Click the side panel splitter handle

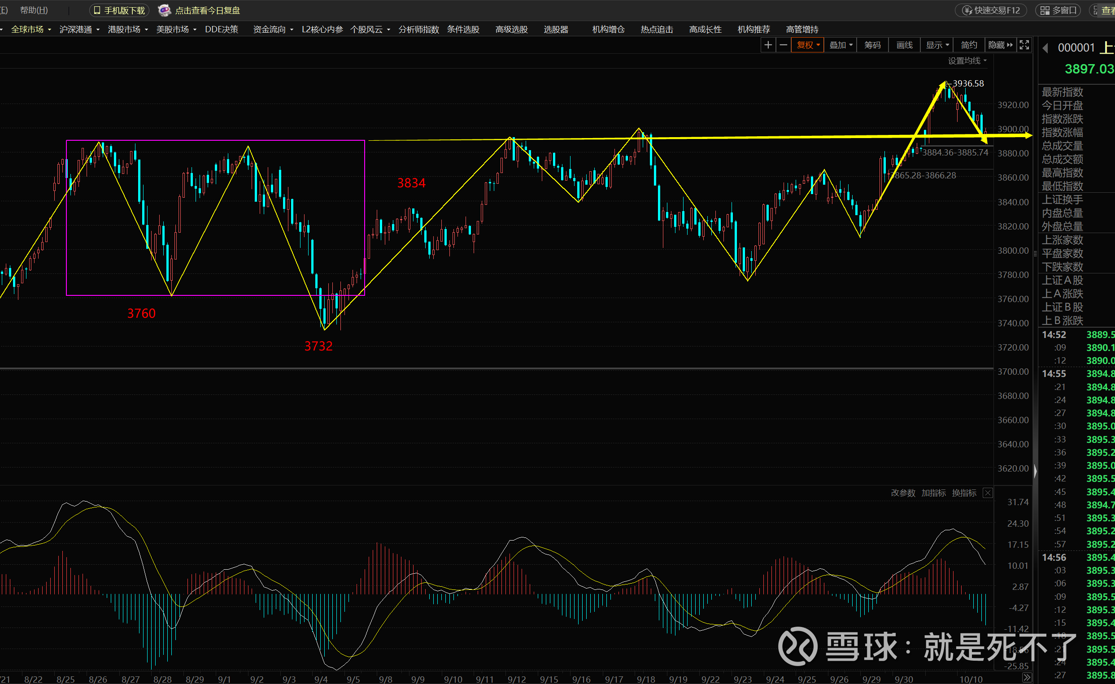pos(1035,472)
